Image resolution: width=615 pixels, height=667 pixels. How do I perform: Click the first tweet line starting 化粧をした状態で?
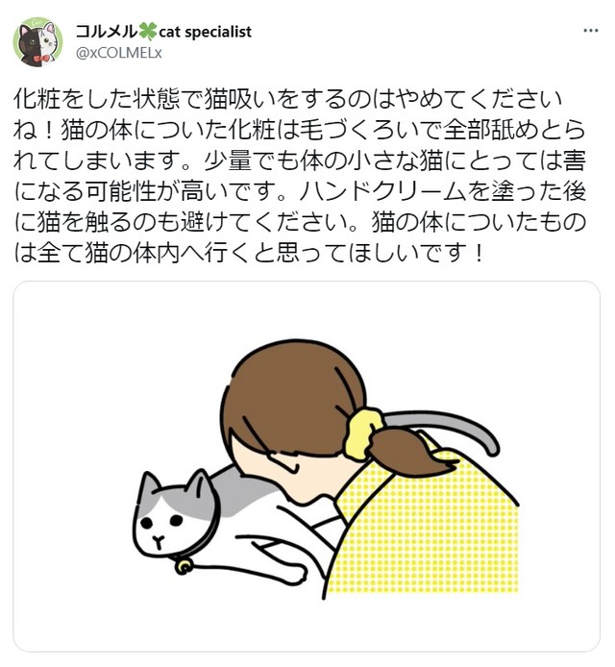point(288,99)
